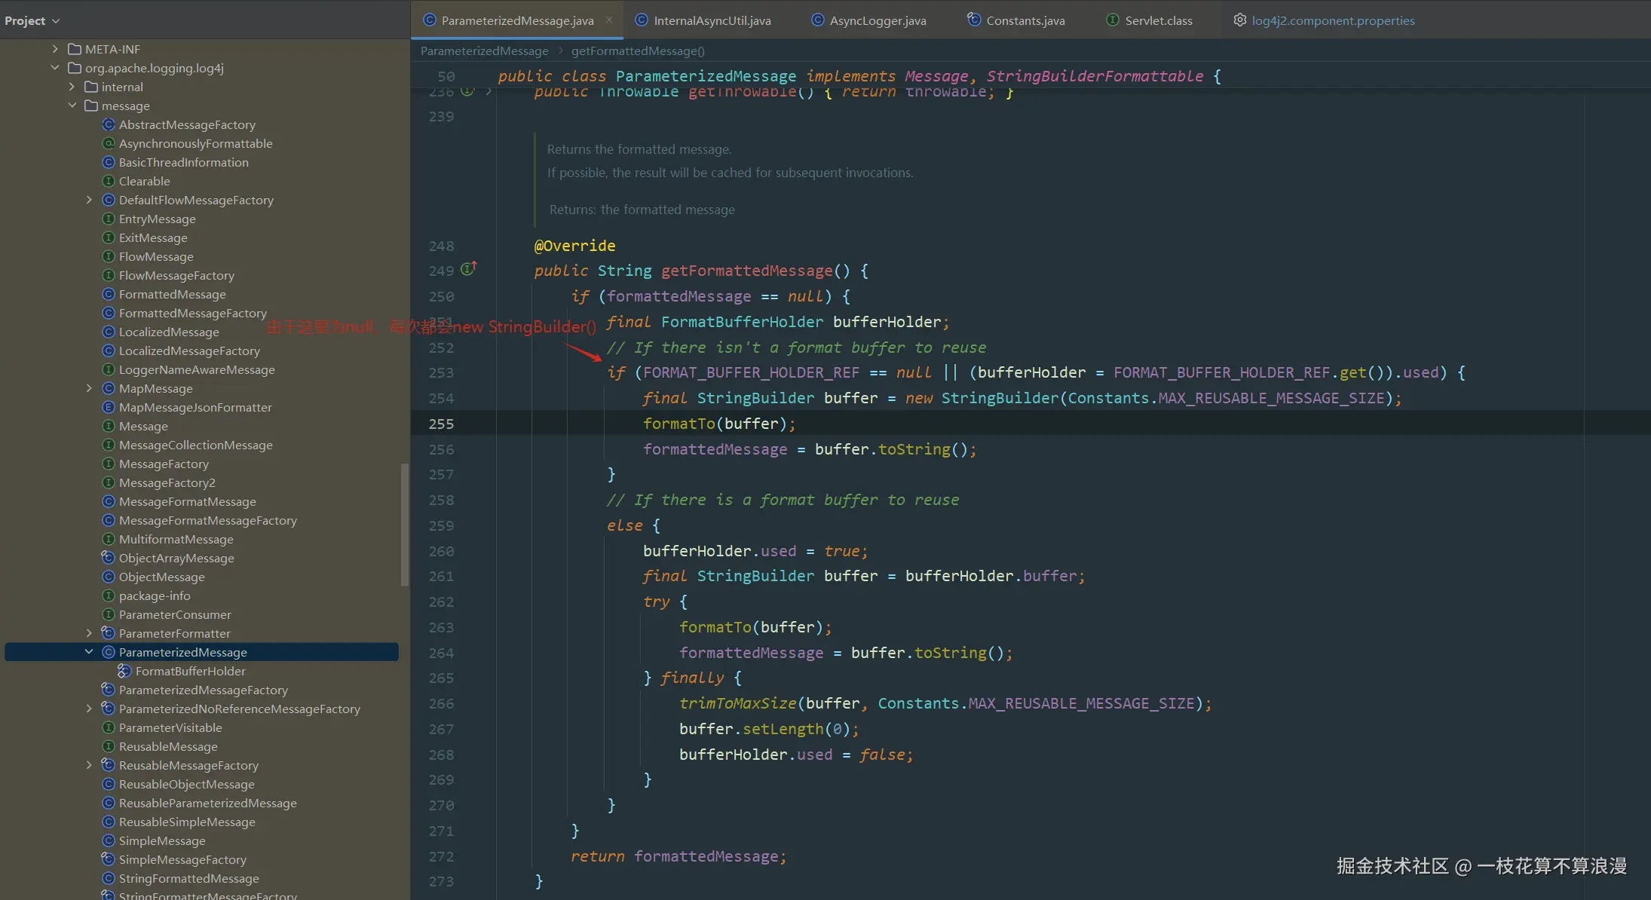Click the project panel vertical scrollbar
Image resolution: width=1651 pixels, height=900 pixels.
pyautogui.click(x=405, y=524)
